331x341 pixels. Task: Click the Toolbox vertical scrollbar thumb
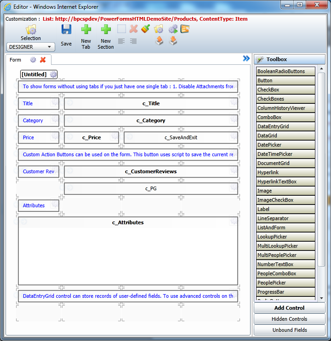[x=321, y=170]
